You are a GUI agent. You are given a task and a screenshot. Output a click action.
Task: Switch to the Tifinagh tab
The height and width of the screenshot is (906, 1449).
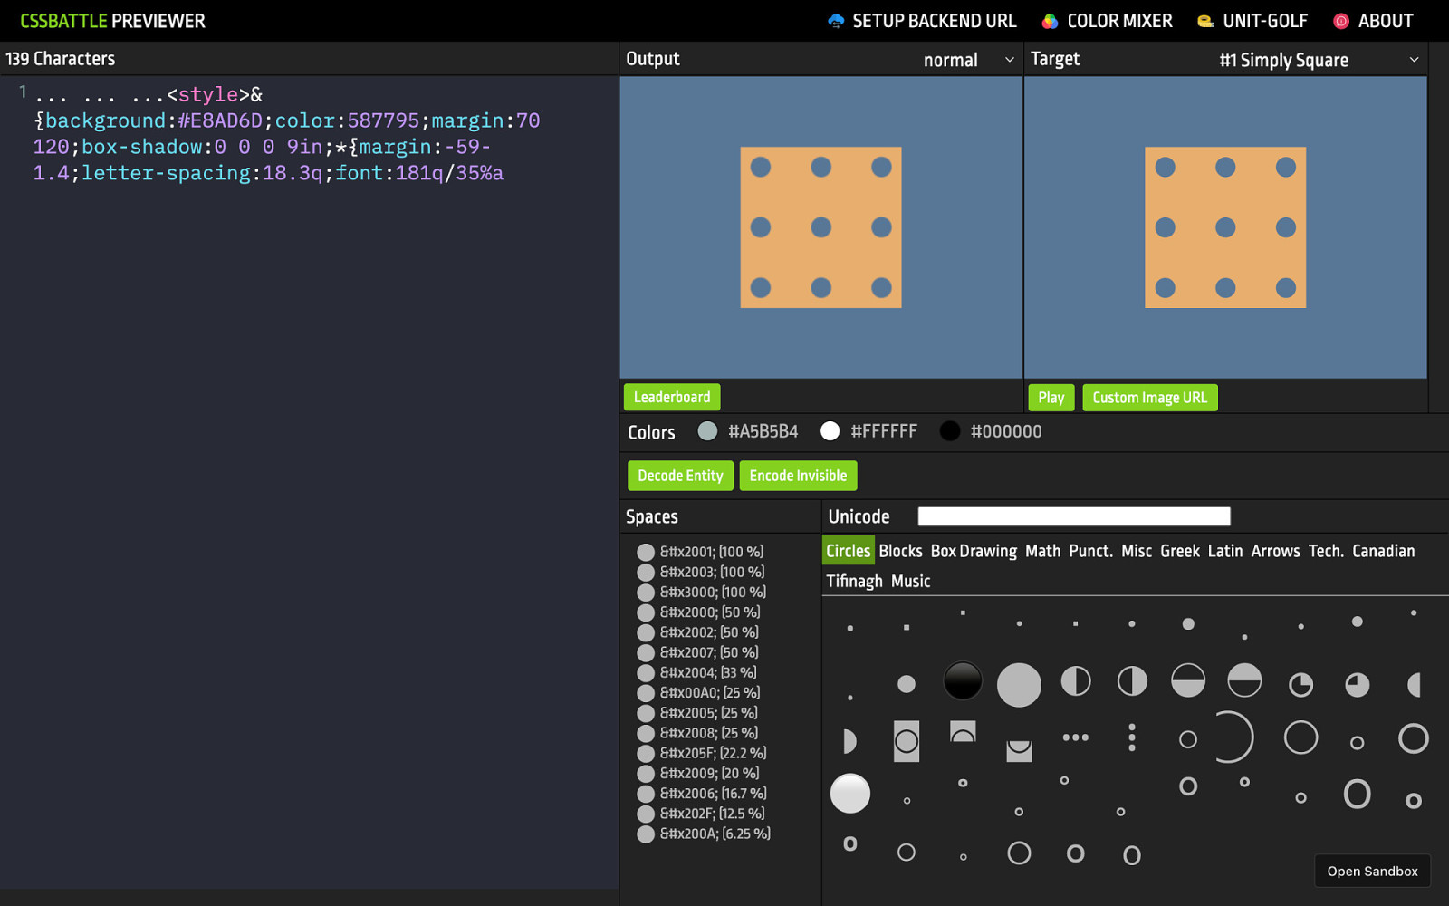(x=854, y=581)
